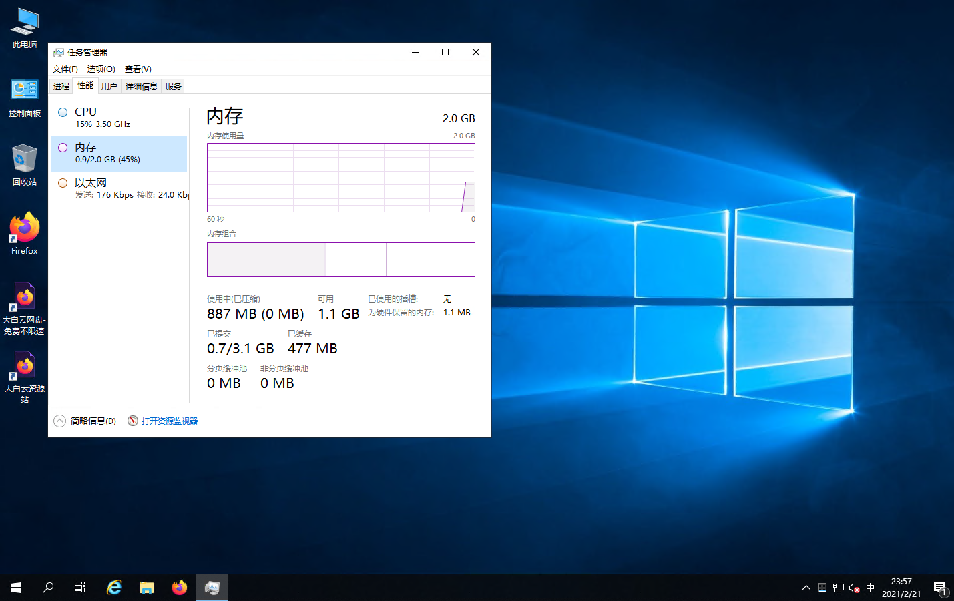Click the 0.7/3.1 GB committed value
Image resolution: width=954 pixels, height=601 pixels.
click(x=240, y=349)
